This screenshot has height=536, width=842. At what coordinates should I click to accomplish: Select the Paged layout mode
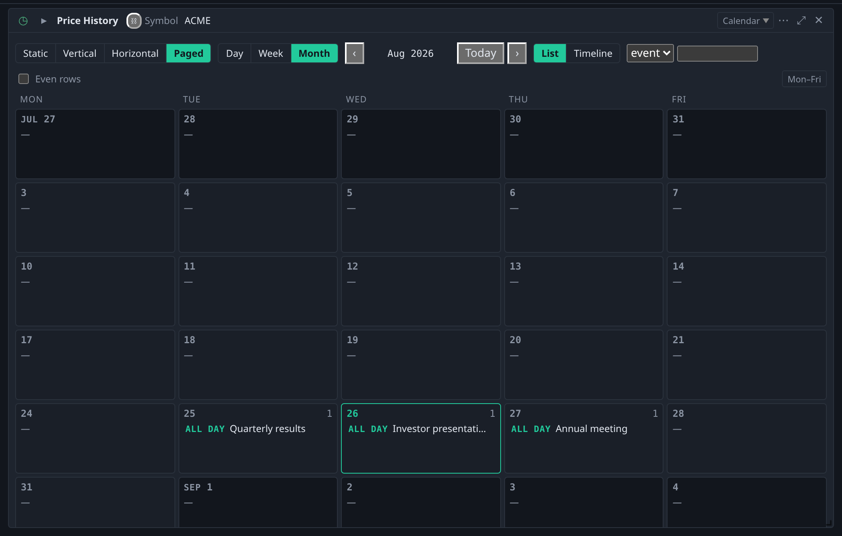click(x=188, y=53)
